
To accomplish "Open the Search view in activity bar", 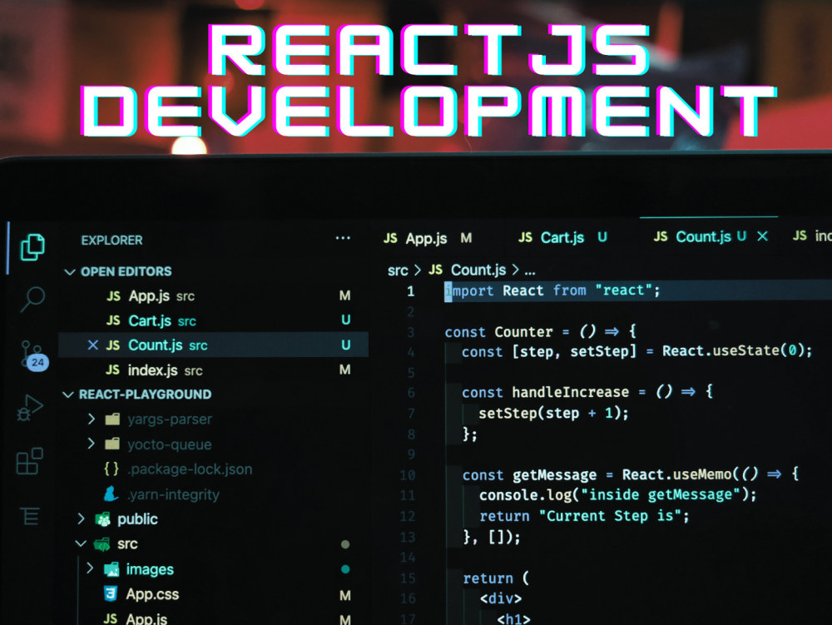I will [32, 300].
